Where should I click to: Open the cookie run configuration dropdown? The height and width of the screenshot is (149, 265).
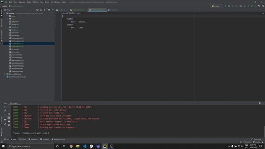[x=217, y=6]
